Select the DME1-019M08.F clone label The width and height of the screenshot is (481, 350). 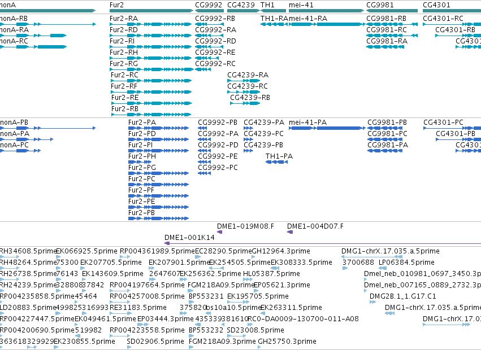click(245, 226)
